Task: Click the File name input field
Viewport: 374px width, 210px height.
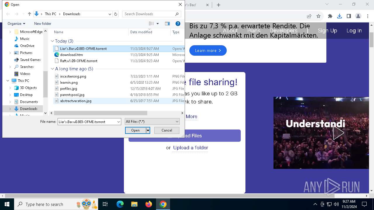Action: coord(87,122)
